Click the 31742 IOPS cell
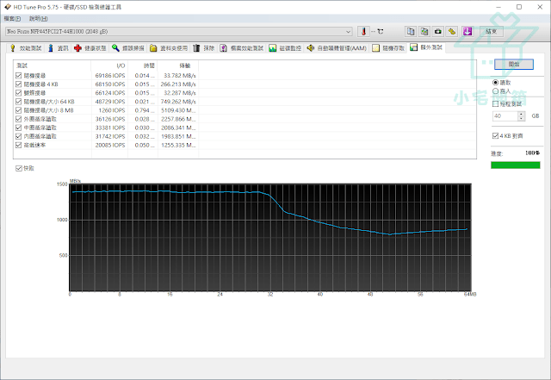This screenshot has height=380, width=551. point(110,136)
